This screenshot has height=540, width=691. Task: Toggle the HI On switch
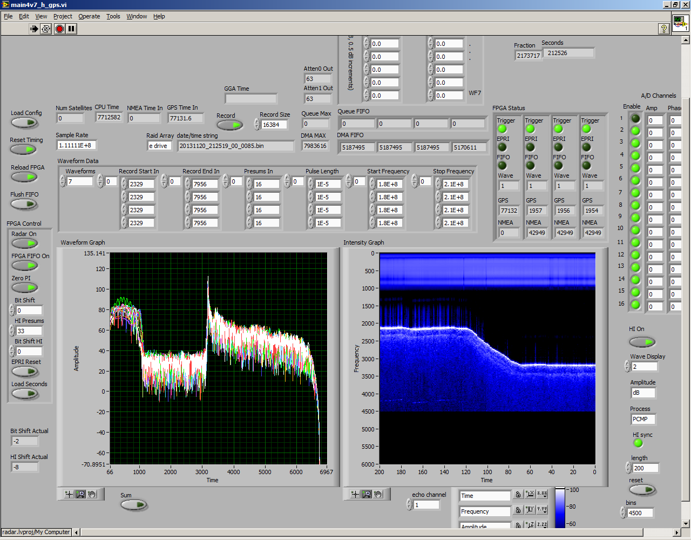pyautogui.click(x=642, y=342)
